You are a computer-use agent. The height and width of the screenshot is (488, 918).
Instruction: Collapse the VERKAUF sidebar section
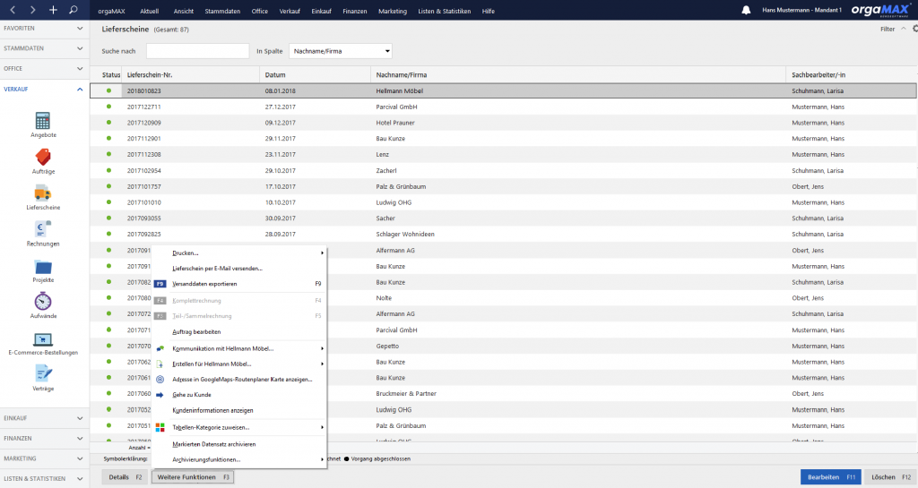pyautogui.click(x=45, y=89)
